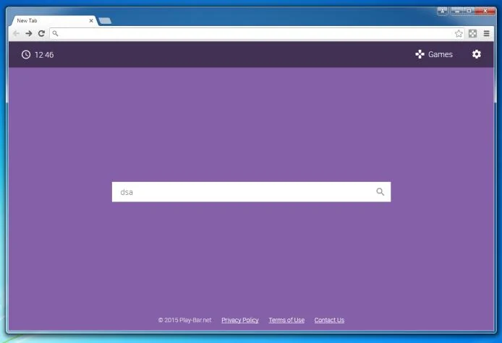
Task: Open the Terms of Use link
Action: [x=286, y=320]
